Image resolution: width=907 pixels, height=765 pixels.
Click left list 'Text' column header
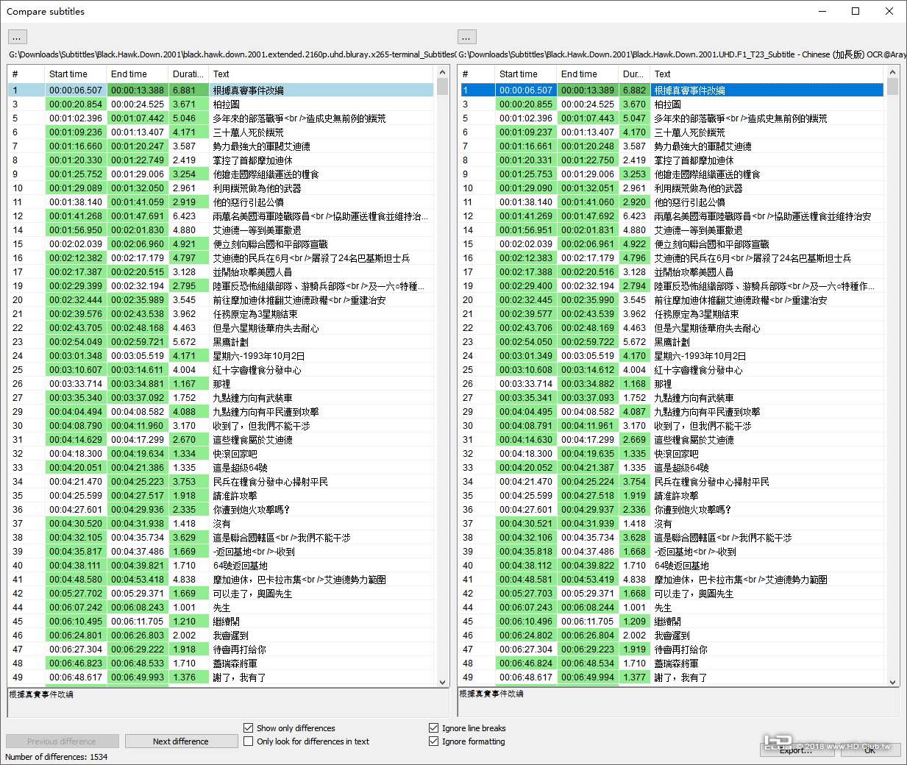[x=322, y=74]
